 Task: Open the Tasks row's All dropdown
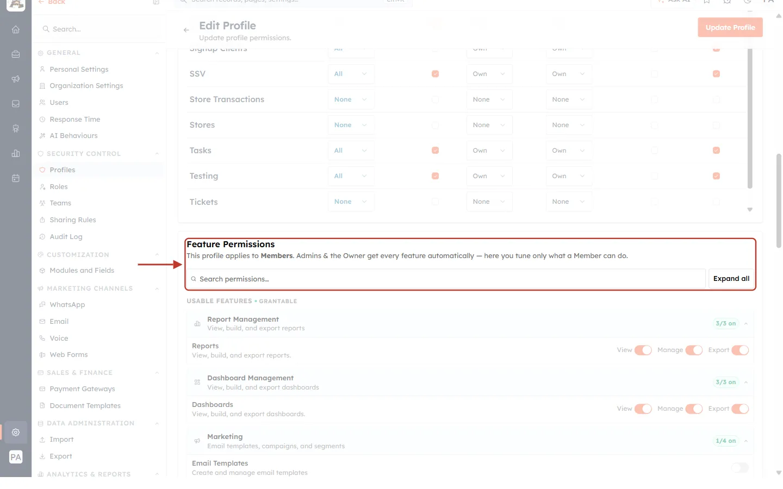pos(351,151)
